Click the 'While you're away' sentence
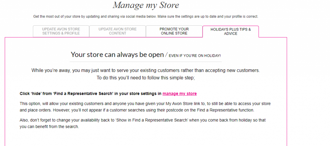Image resolution: width=330 pixels, height=146 pixels. pos(146,70)
